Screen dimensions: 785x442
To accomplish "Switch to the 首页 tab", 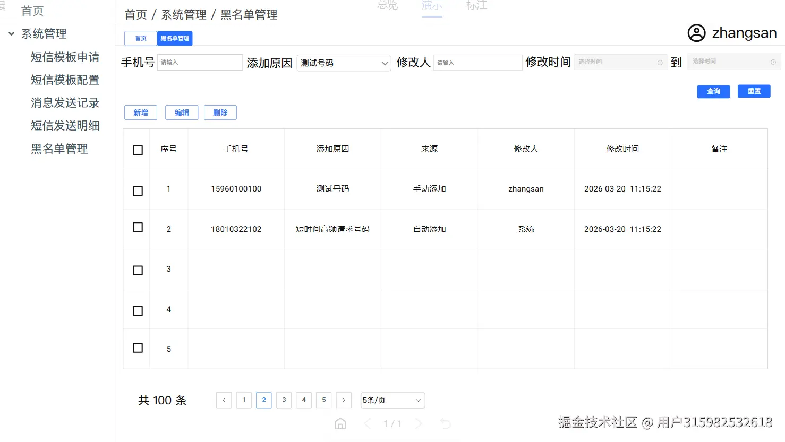I will (x=140, y=38).
